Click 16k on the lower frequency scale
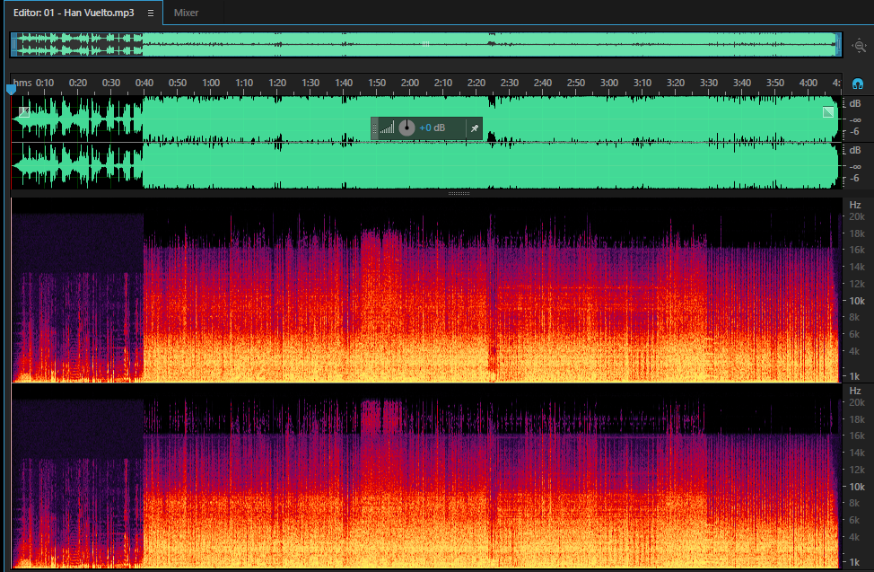874x572 pixels. pyautogui.click(x=857, y=436)
